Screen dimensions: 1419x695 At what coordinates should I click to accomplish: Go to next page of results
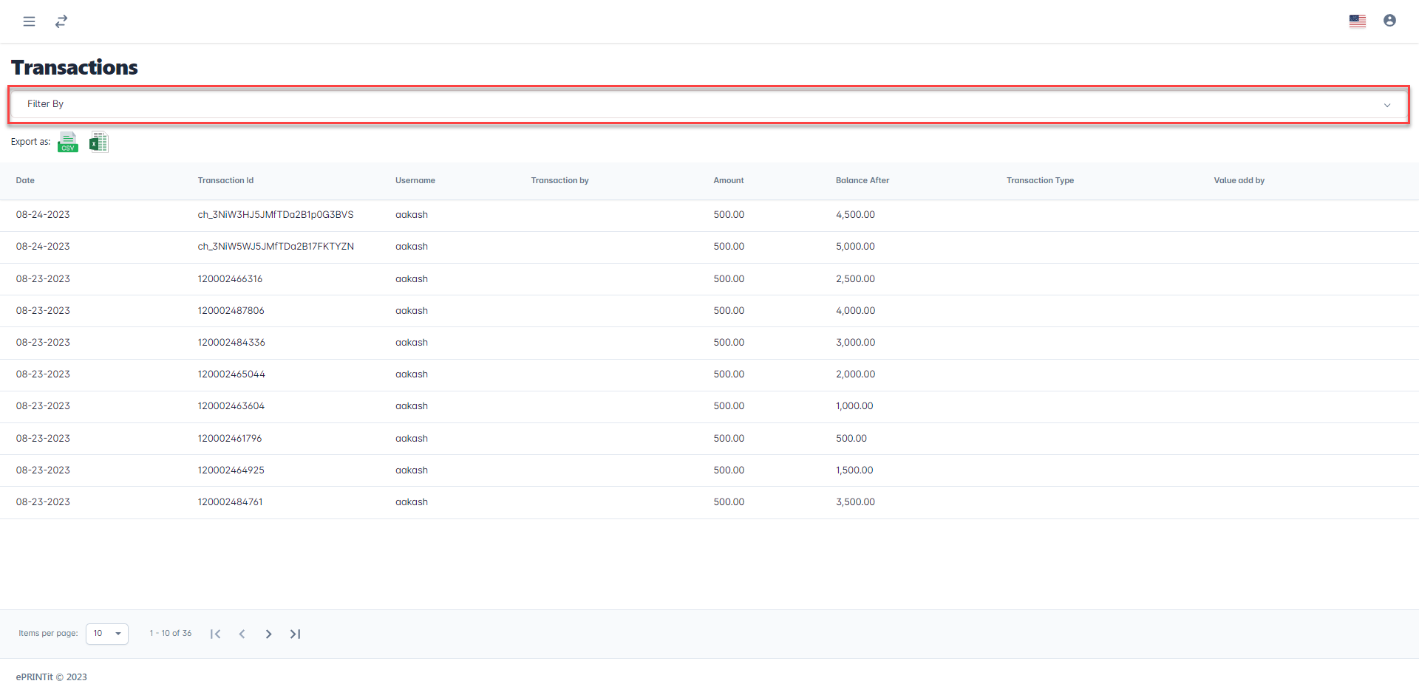coord(268,634)
